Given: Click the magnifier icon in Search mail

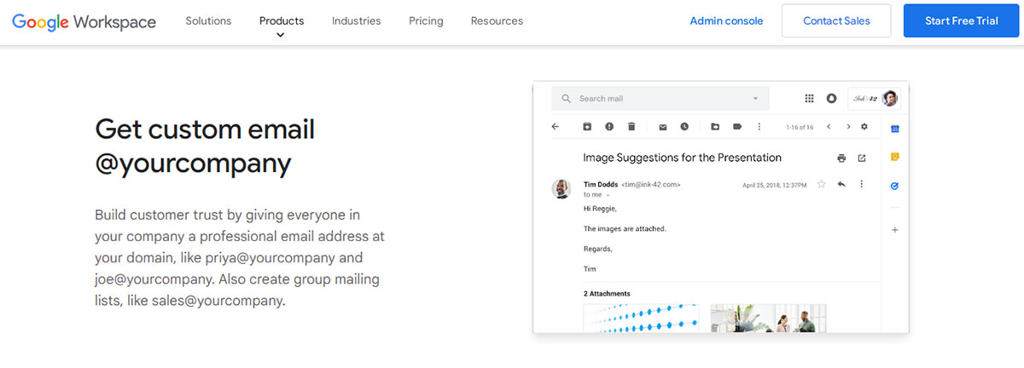Looking at the screenshot, I should point(566,99).
